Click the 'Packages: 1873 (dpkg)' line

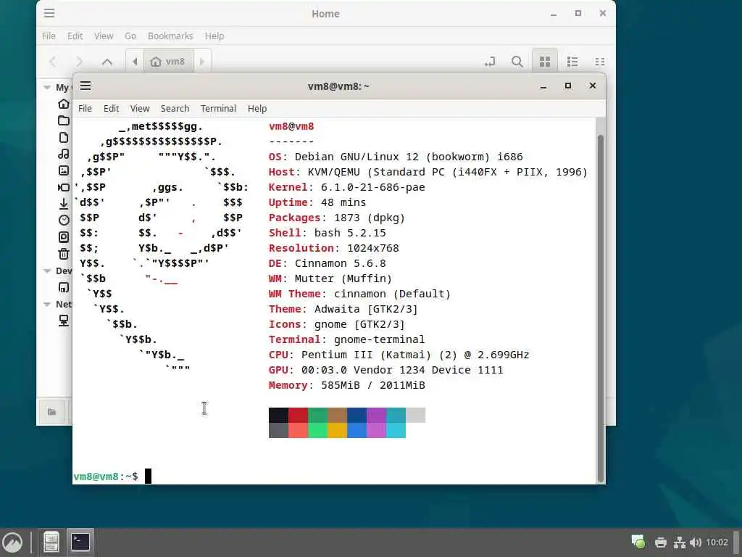tap(337, 218)
